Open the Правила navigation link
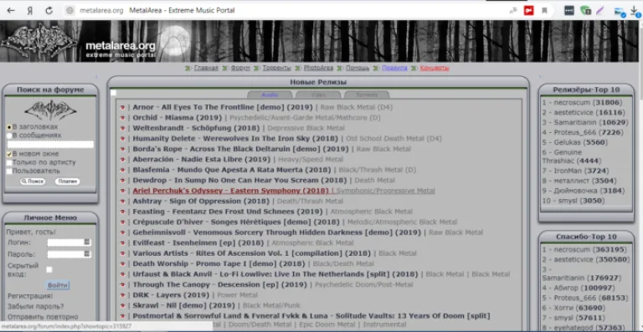Screen dimensions: 643x332 pyautogui.click(x=394, y=68)
